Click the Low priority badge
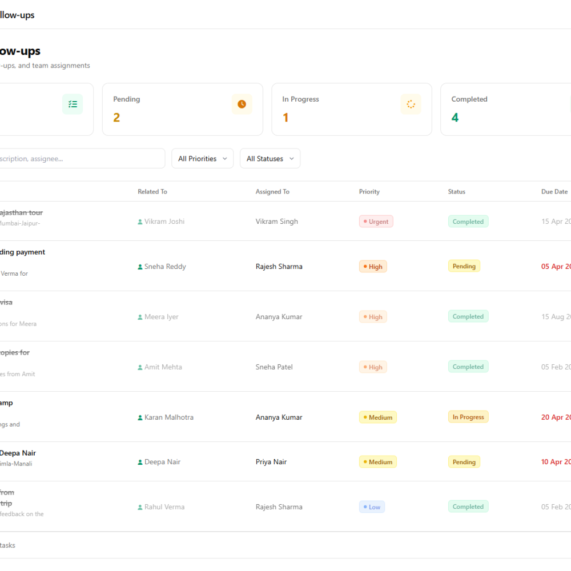 pyautogui.click(x=372, y=507)
